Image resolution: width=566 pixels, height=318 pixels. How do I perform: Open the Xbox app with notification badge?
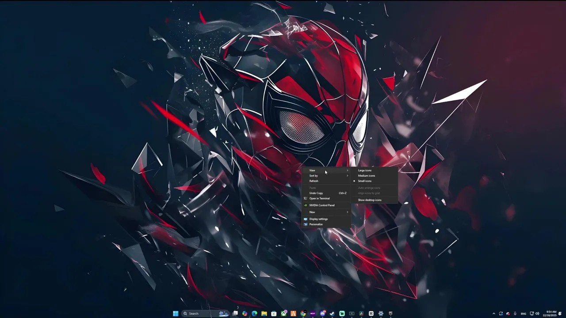[x=284, y=314]
